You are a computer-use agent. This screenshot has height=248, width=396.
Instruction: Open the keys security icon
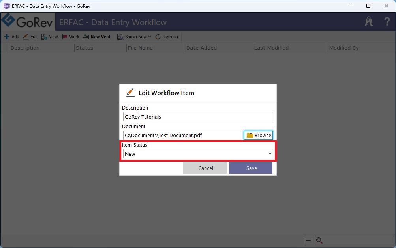[369, 22]
